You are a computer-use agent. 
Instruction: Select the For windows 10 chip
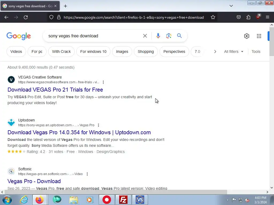[x=93, y=52]
